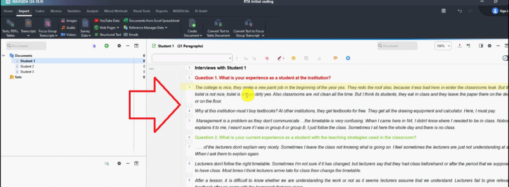Open the Web Pages import dropdown
This screenshot has height=187, width=509.
point(107,27)
